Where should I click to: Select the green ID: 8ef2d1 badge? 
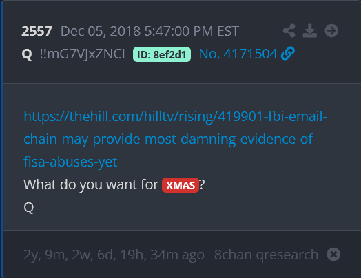pyautogui.click(x=162, y=54)
